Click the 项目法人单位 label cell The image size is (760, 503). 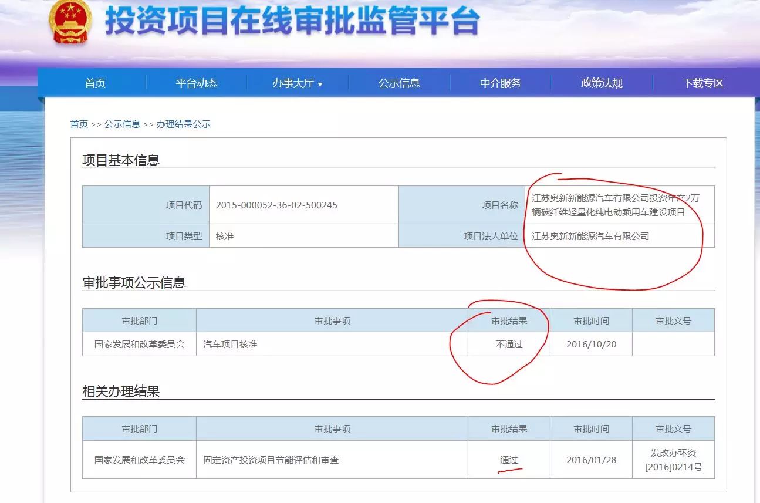[462, 236]
